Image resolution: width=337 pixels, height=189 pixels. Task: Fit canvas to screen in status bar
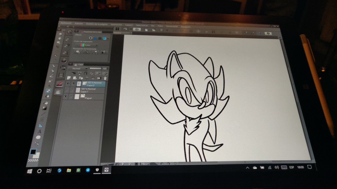(x=136, y=164)
